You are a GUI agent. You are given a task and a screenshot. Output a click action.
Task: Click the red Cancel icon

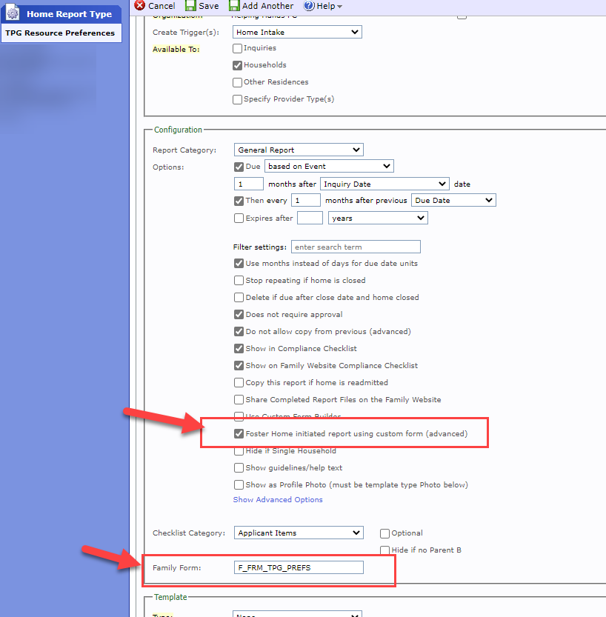click(139, 5)
